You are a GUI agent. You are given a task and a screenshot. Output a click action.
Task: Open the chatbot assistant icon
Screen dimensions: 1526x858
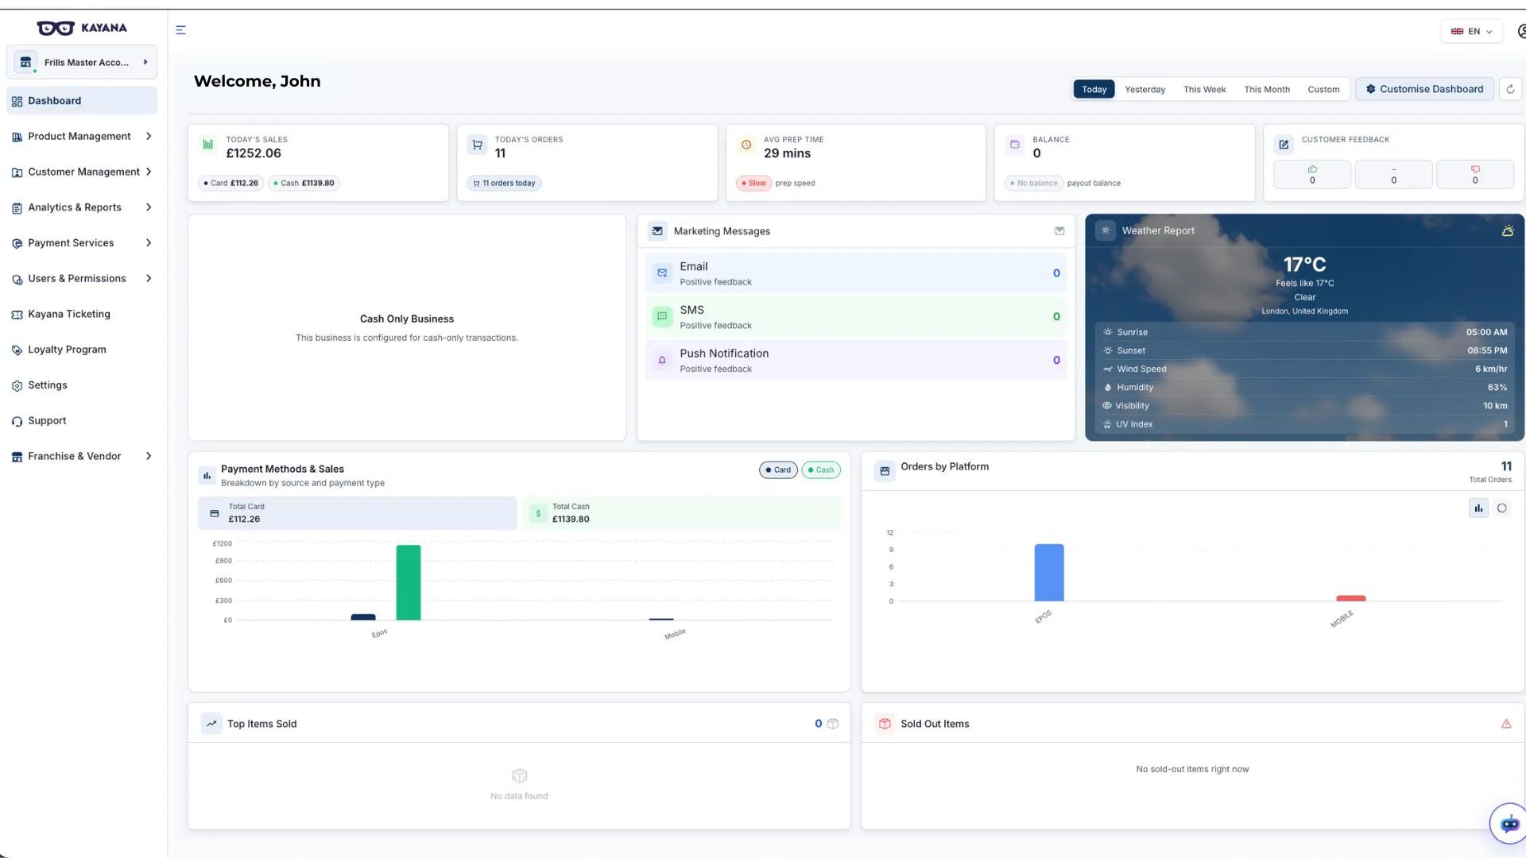(1509, 824)
